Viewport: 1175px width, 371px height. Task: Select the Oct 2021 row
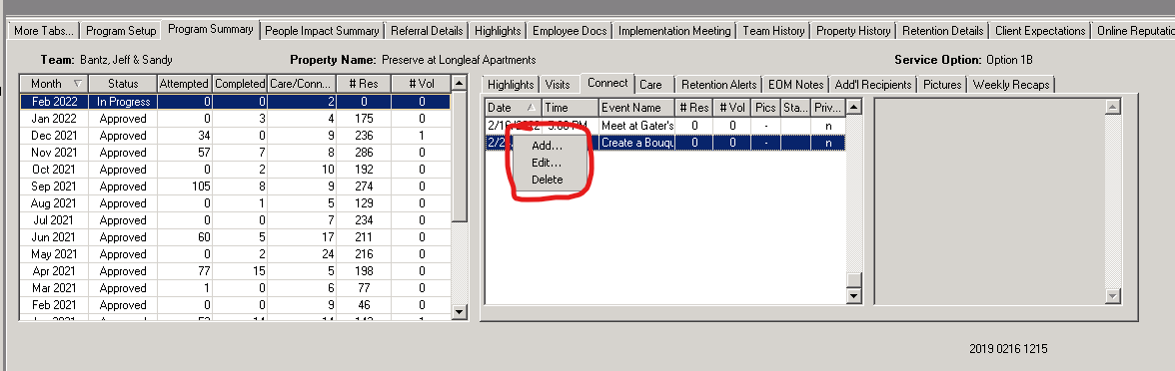pos(236,170)
